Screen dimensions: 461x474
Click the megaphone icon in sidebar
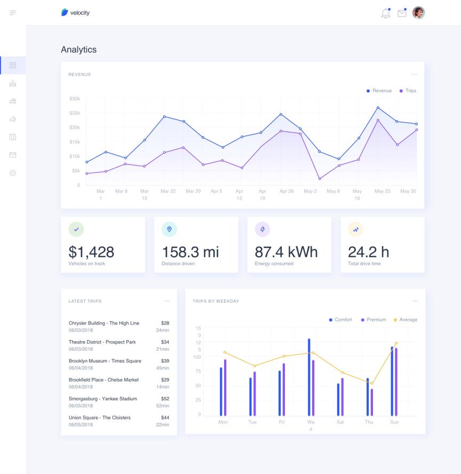coord(13,119)
